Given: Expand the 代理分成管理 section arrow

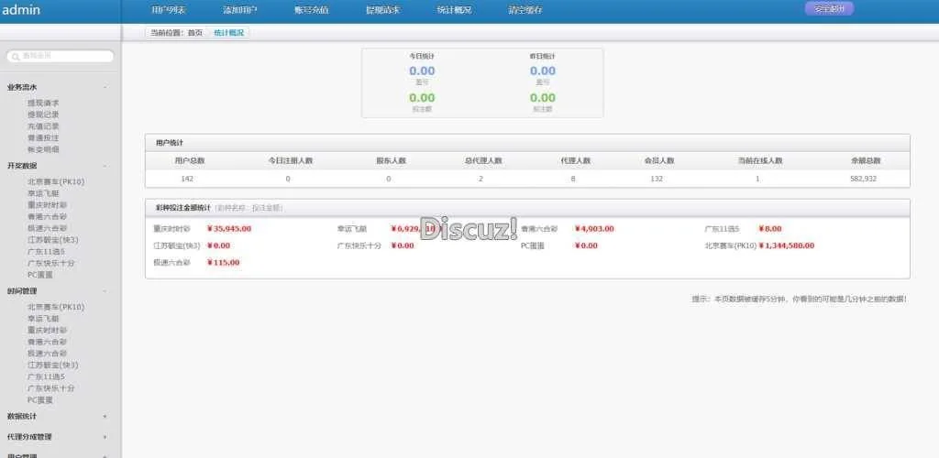Looking at the screenshot, I should pyautogui.click(x=105, y=437).
